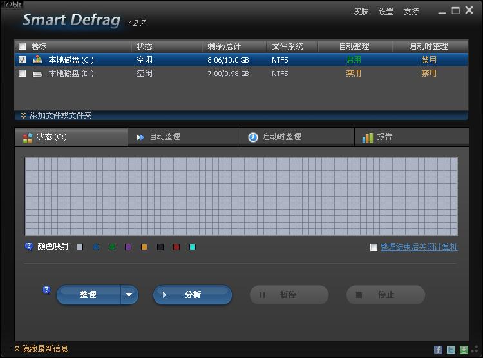The image size is (483, 358).
Task: Click the help icon beside 颜色映射
Action: tap(29, 246)
